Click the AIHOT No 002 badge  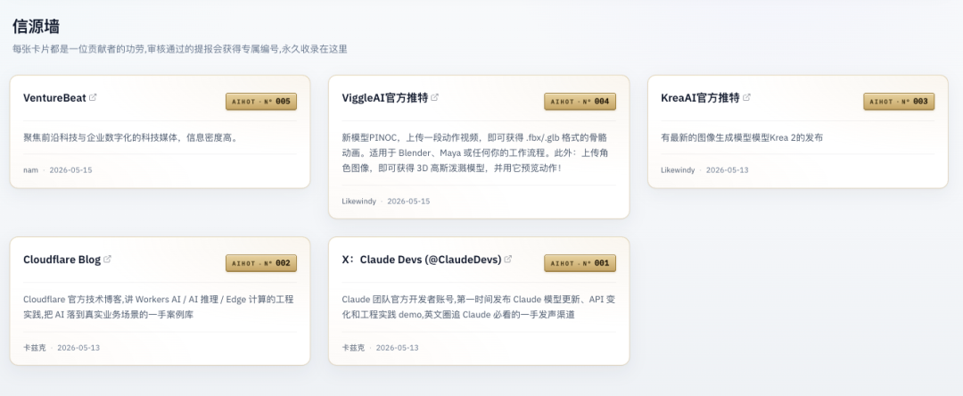(261, 263)
